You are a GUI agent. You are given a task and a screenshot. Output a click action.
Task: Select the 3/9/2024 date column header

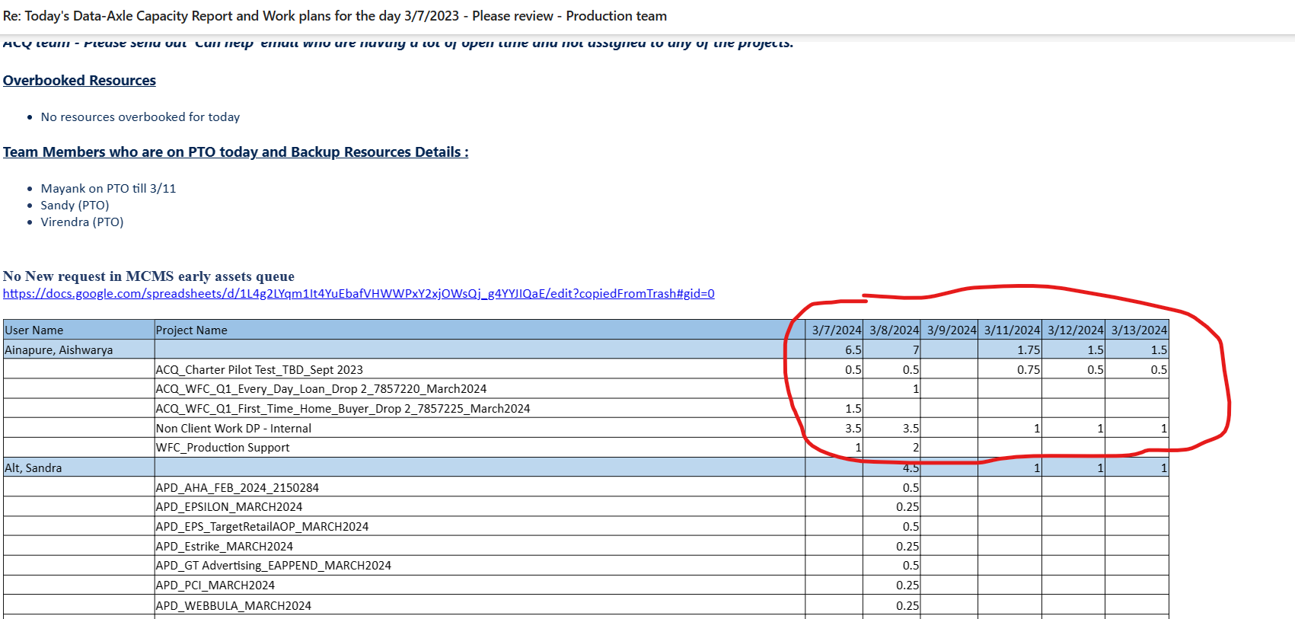pos(949,330)
